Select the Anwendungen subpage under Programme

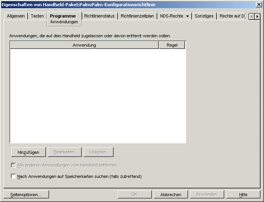click(64, 22)
